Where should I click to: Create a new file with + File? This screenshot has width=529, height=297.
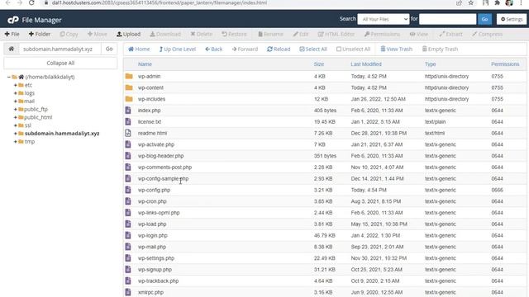tap(12, 34)
